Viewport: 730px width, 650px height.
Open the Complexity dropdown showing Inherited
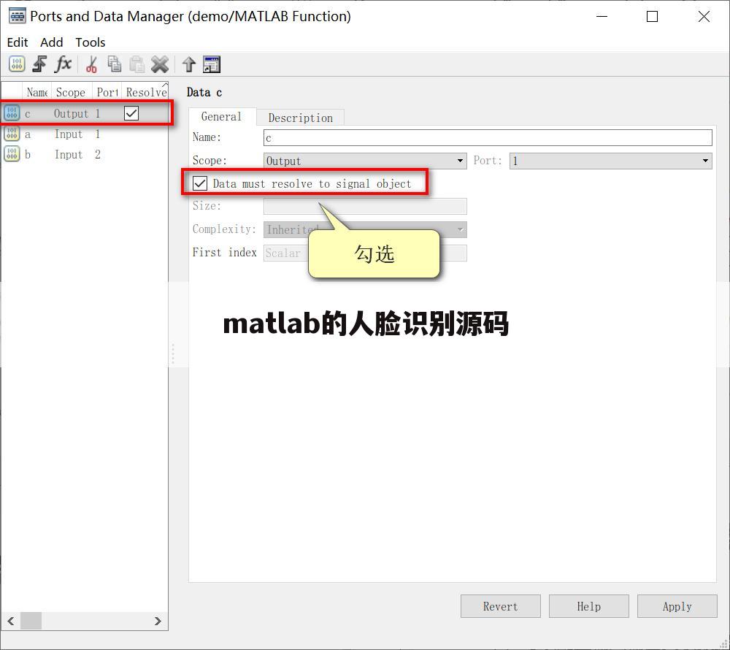(365, 229)
